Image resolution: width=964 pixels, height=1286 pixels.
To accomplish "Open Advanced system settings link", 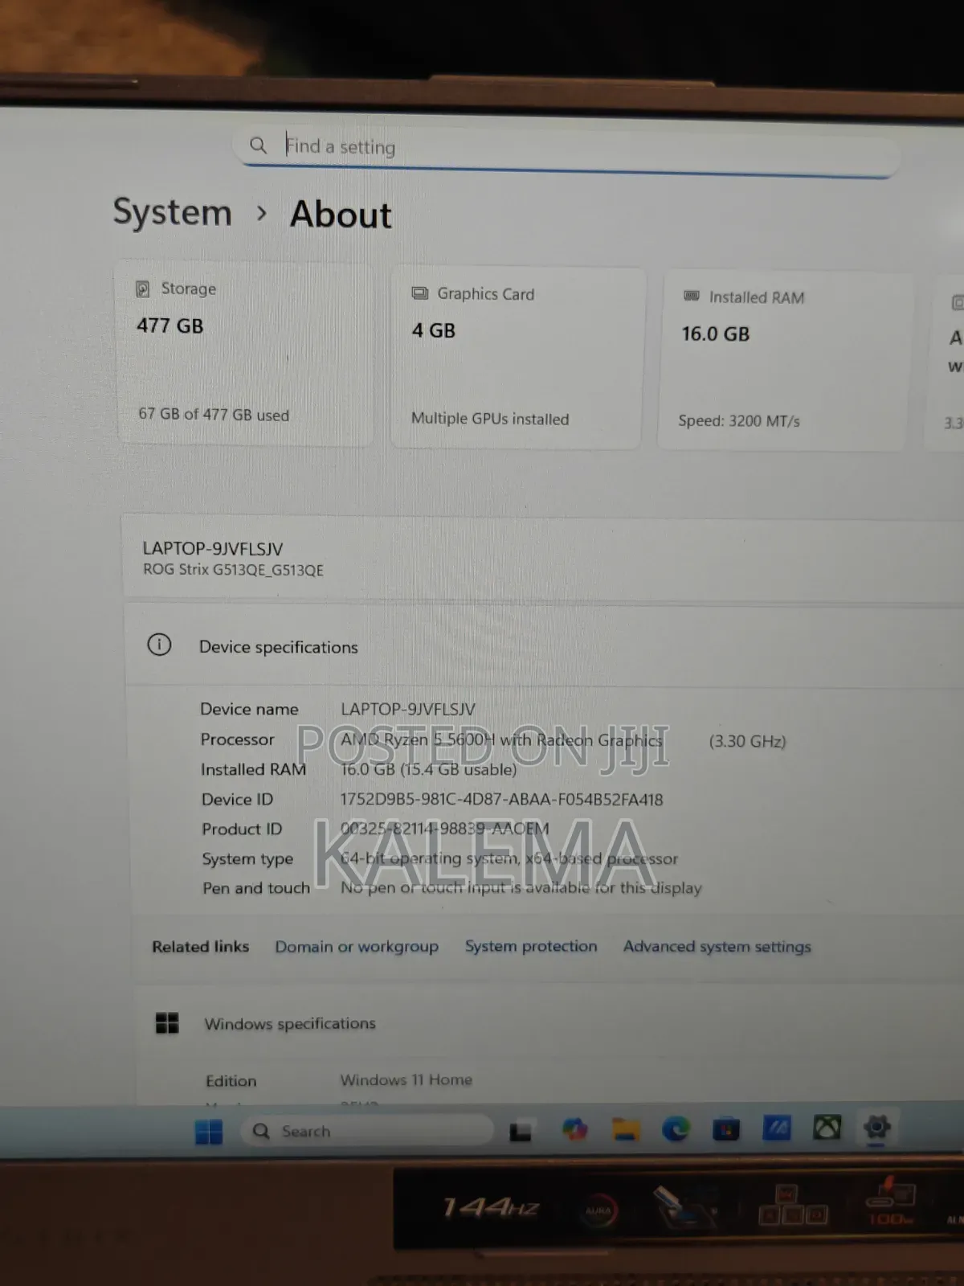I will coord(717,946).
